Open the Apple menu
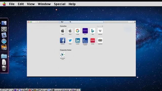The image size is (162, 91). tap(4, 4)
